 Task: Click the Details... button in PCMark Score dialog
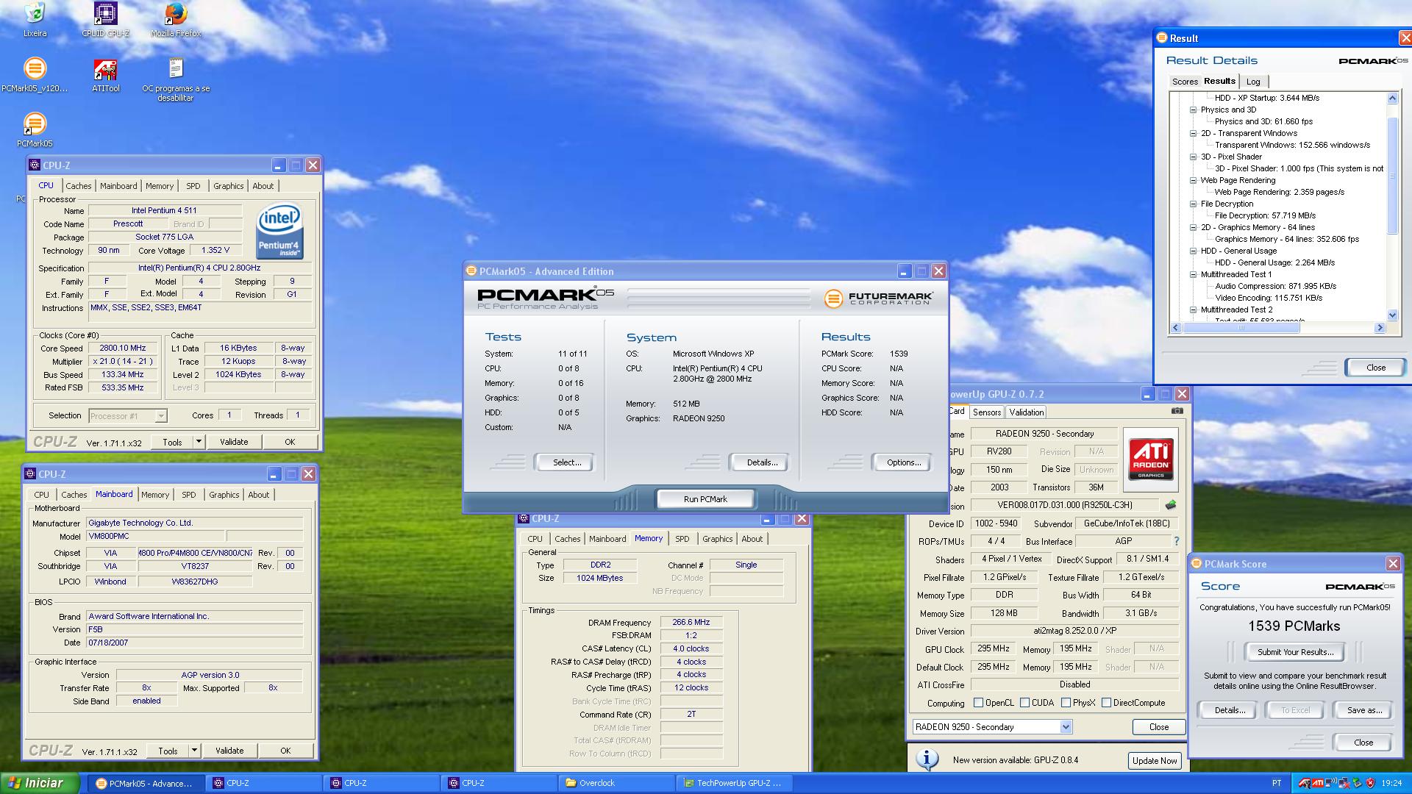[x=1230, y=710]
